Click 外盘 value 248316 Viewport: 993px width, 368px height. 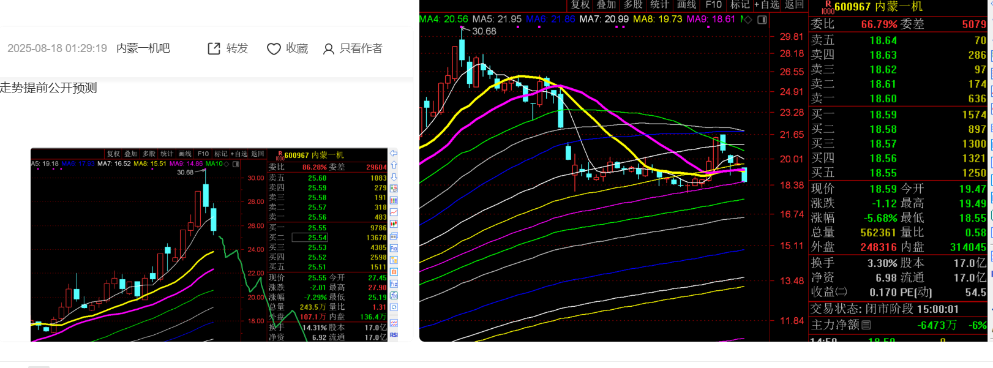[879, 247]
